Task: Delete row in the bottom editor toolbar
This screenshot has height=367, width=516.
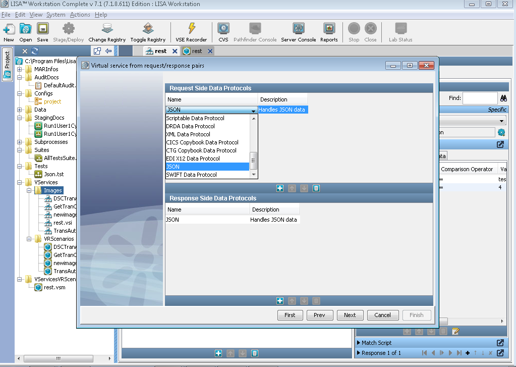Action: (254, 353)
